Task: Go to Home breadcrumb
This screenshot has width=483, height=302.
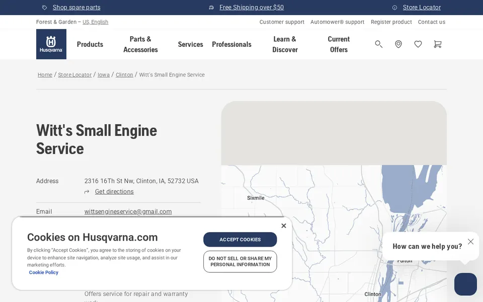Action: click(x=45, y=74)
